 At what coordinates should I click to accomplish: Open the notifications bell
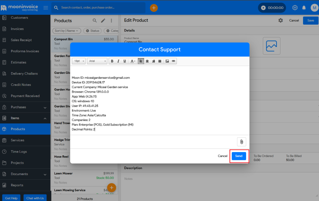click(x=304, y=8)
